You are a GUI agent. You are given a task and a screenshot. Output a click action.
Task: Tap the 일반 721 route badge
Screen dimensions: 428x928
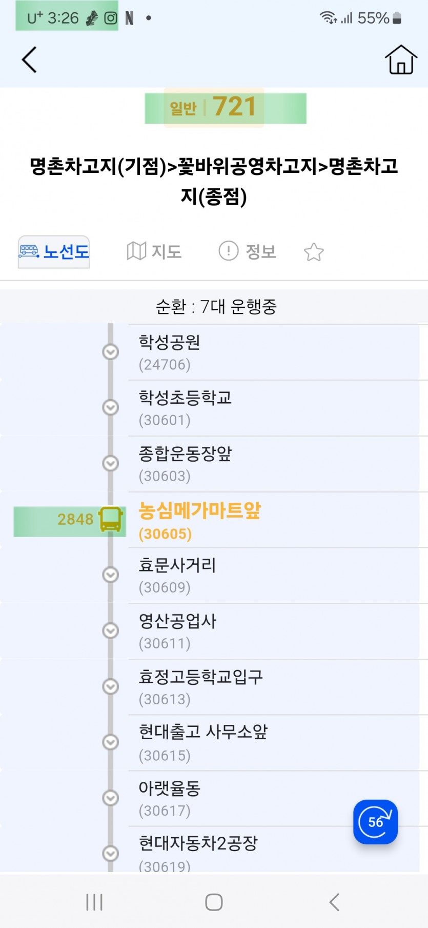click(214, 107)
